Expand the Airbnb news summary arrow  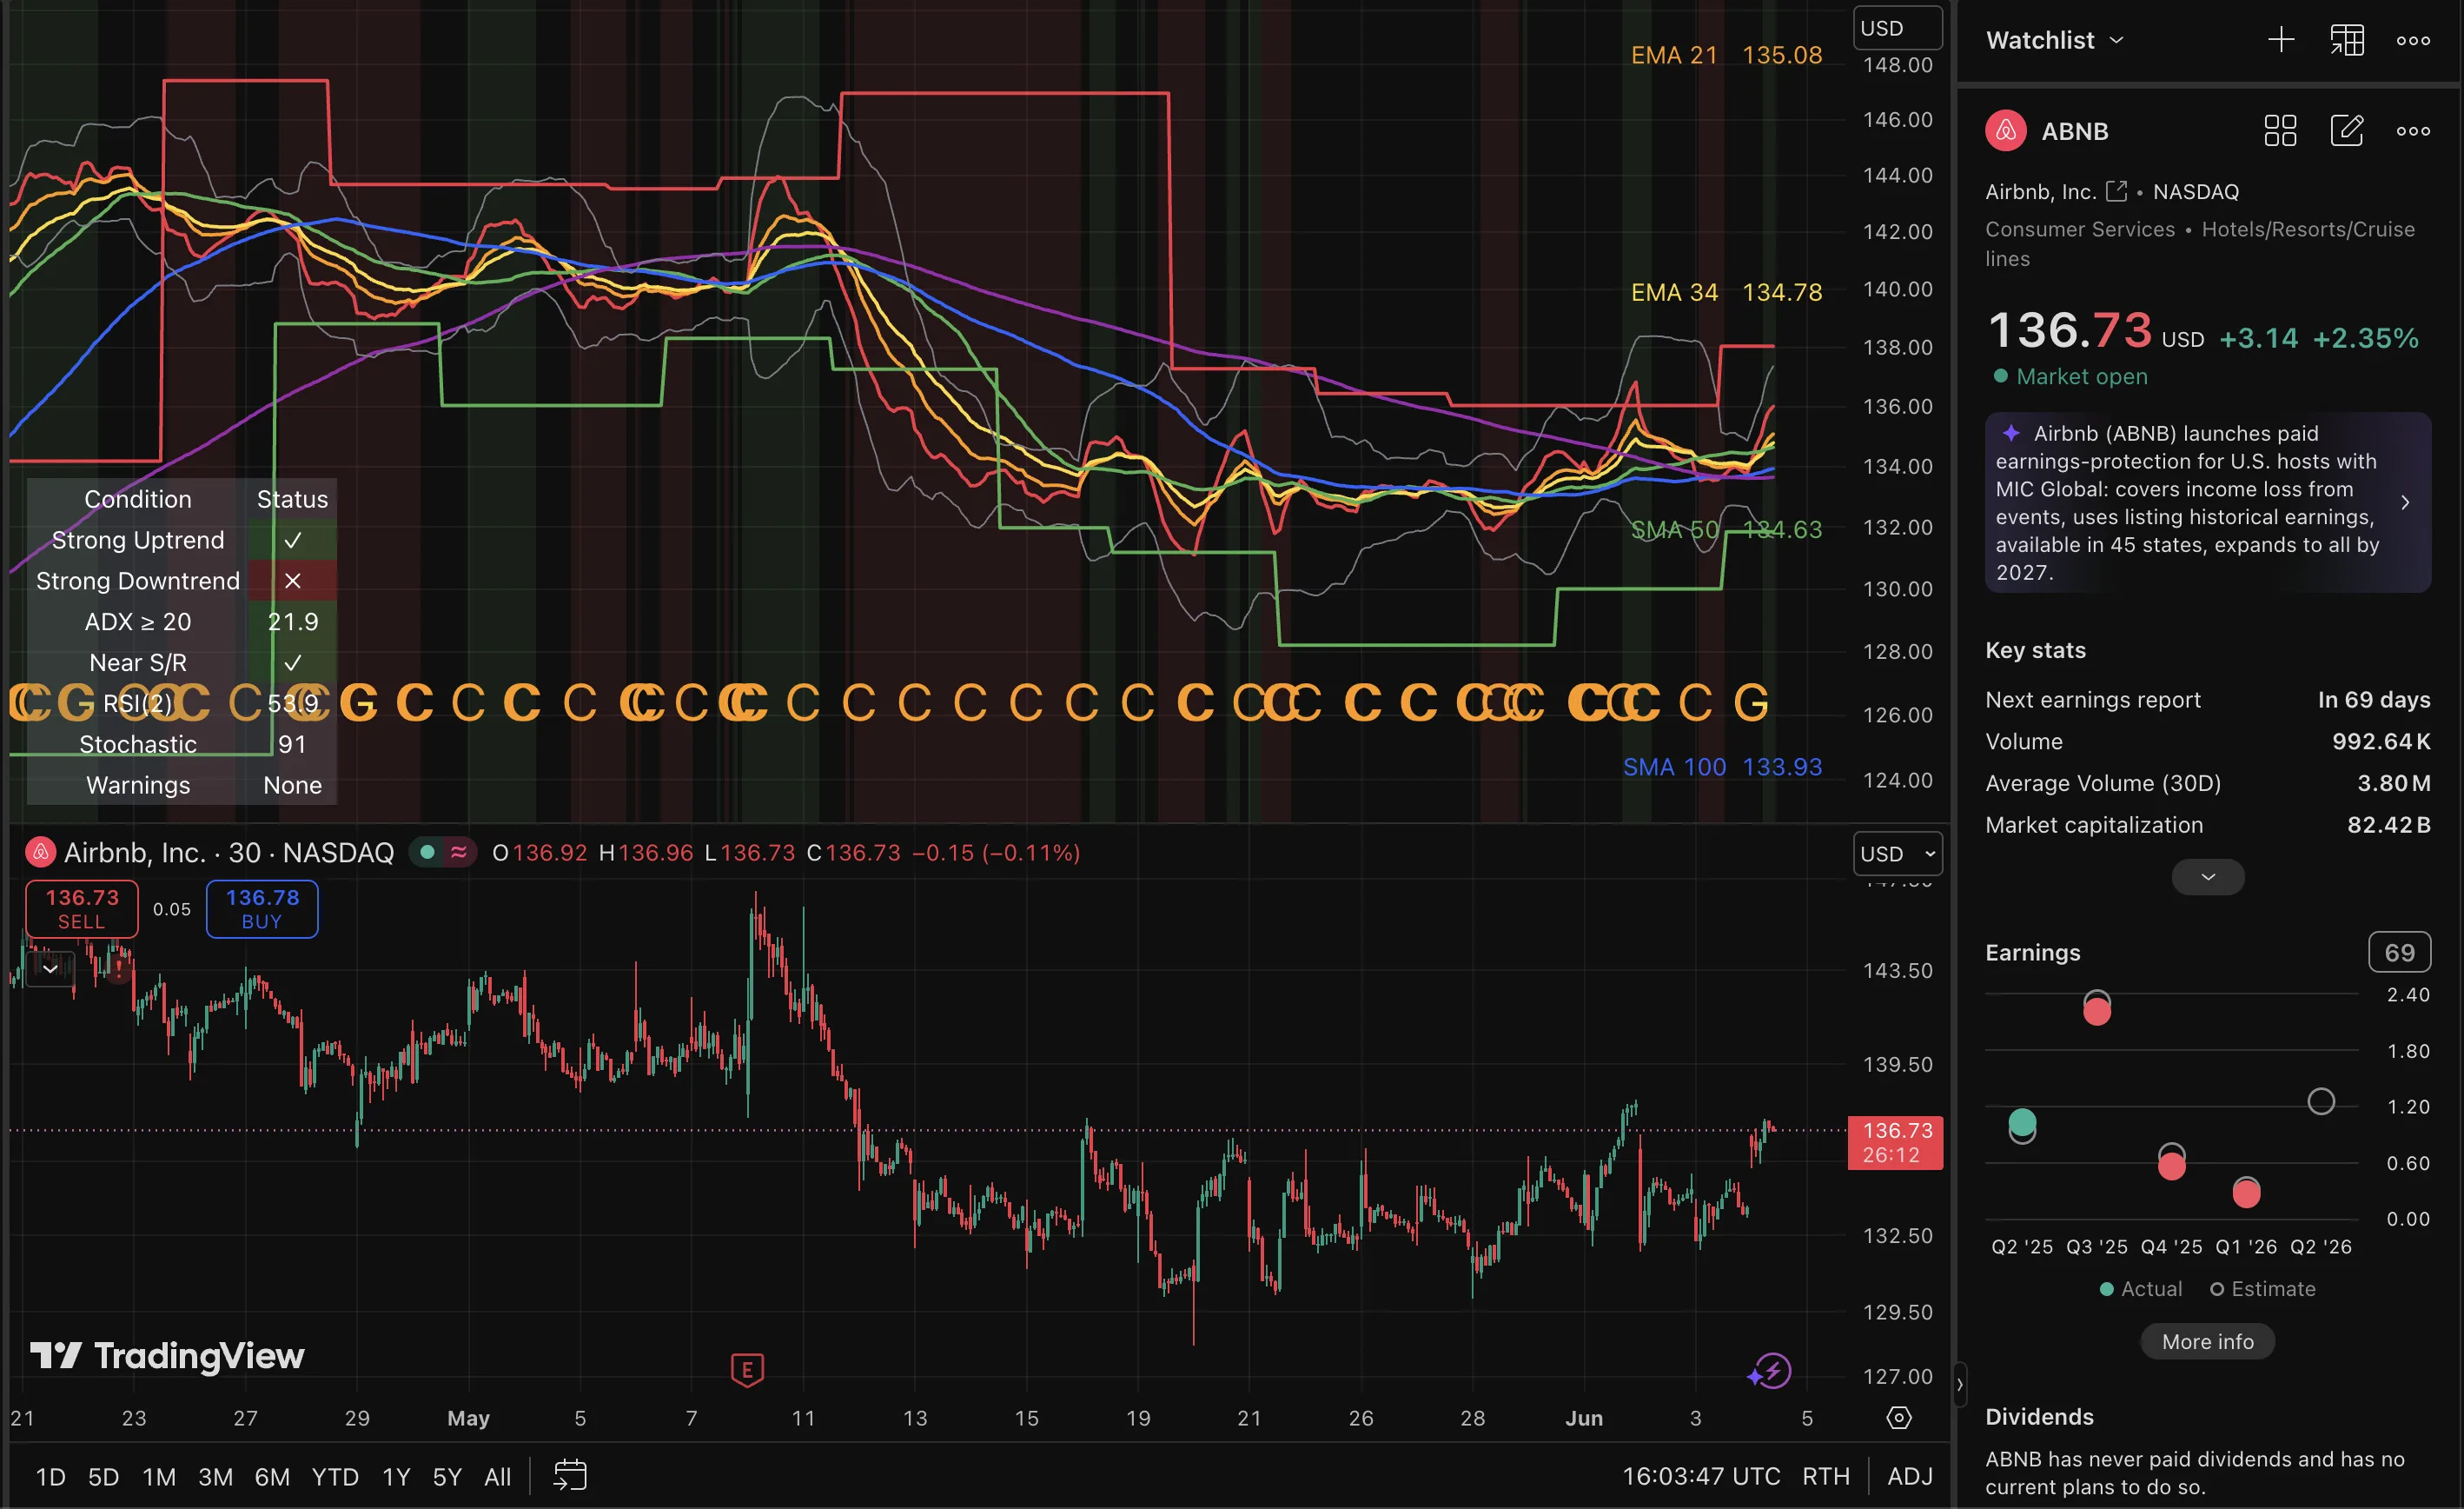pos(2405,502)
